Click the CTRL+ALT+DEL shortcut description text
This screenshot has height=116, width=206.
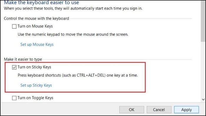[78, 75]
